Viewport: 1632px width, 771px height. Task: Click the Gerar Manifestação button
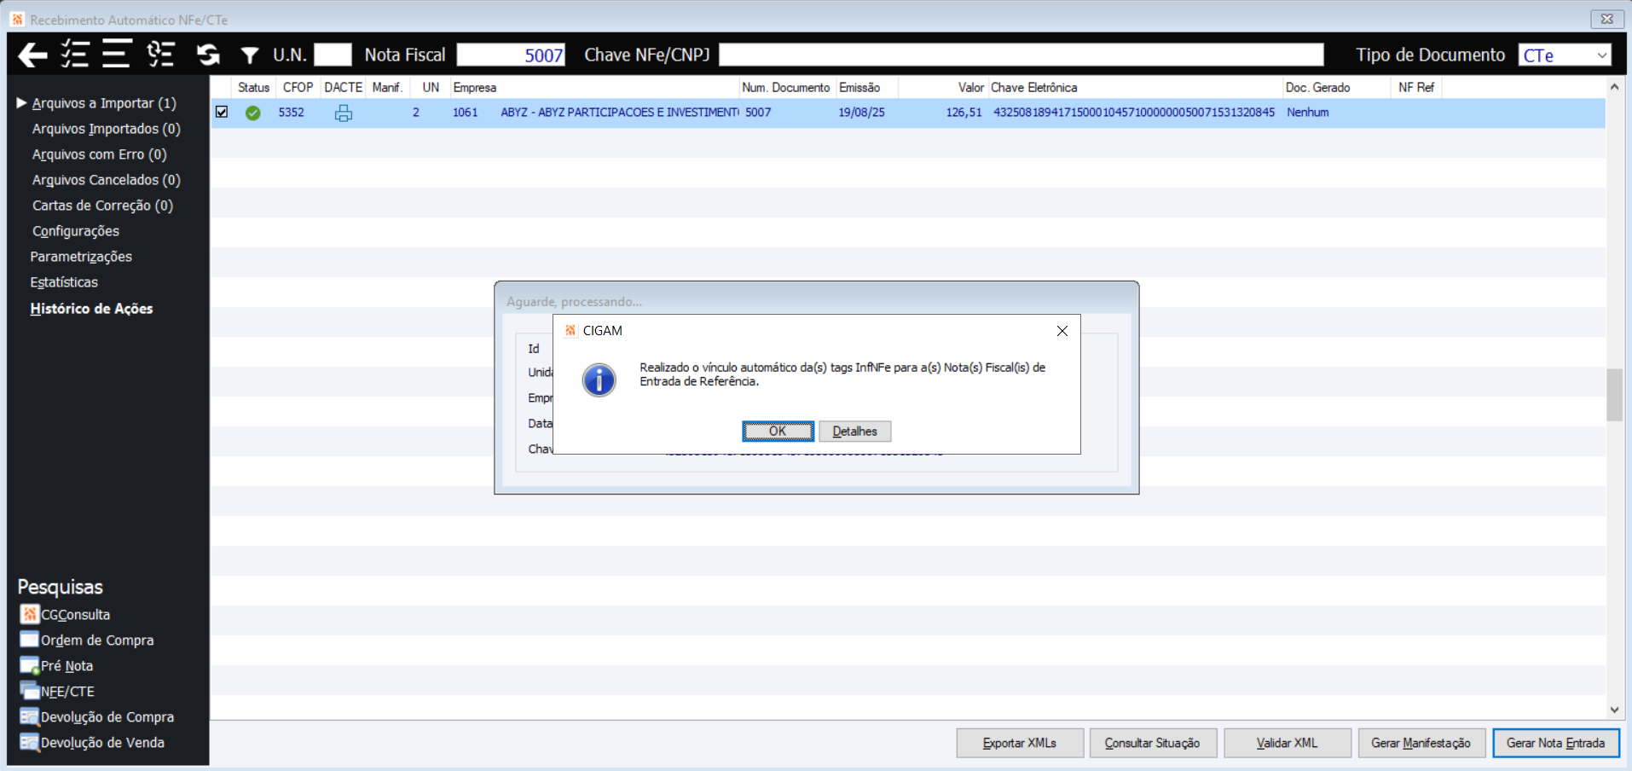1421,743
